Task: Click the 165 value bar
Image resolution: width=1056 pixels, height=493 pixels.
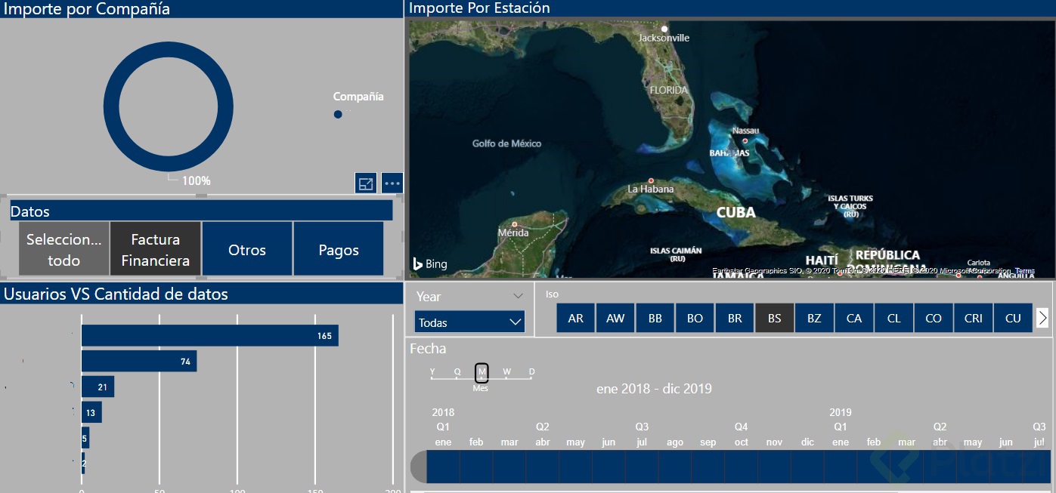Action: pos(209,336)
